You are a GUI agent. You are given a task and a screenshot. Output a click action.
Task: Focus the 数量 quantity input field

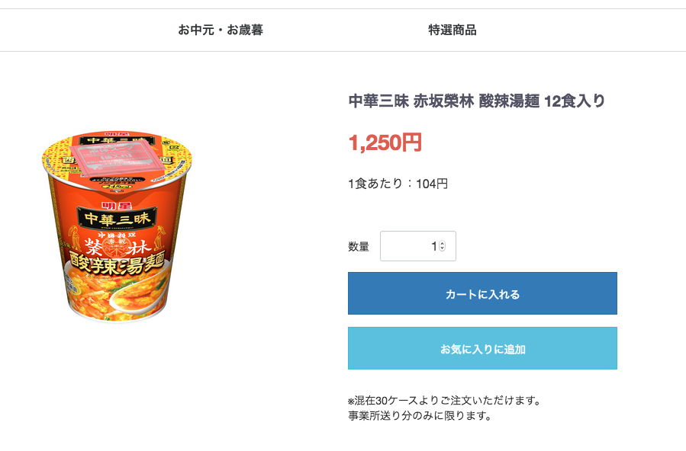408,246
